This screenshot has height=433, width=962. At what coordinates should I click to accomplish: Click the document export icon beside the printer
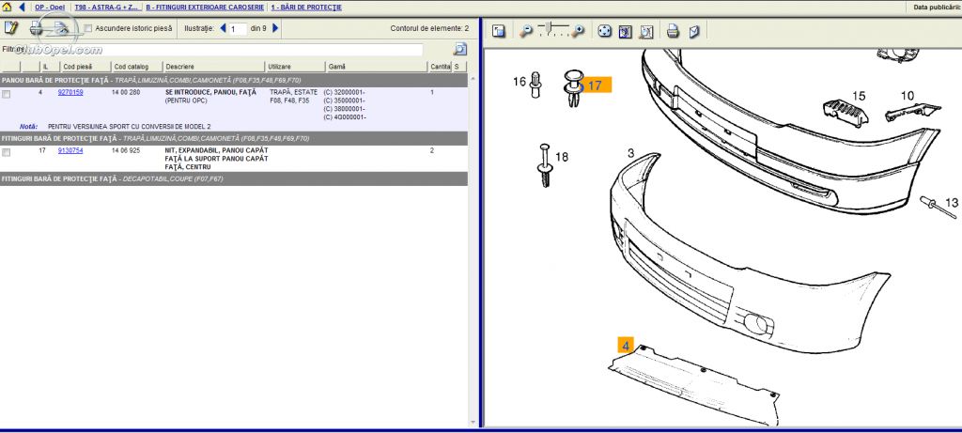tap(61, 28)
